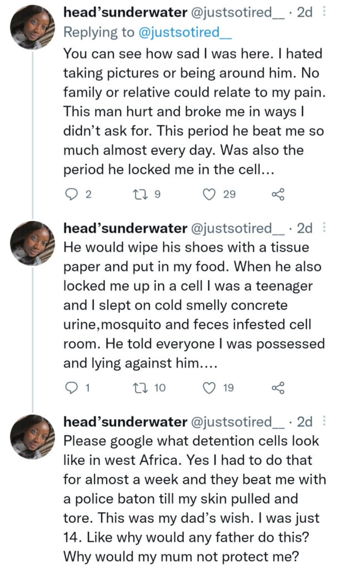Screen dimensions: 341x570
Task: Open more options on the third tweet
Action: tap(325, 421)
